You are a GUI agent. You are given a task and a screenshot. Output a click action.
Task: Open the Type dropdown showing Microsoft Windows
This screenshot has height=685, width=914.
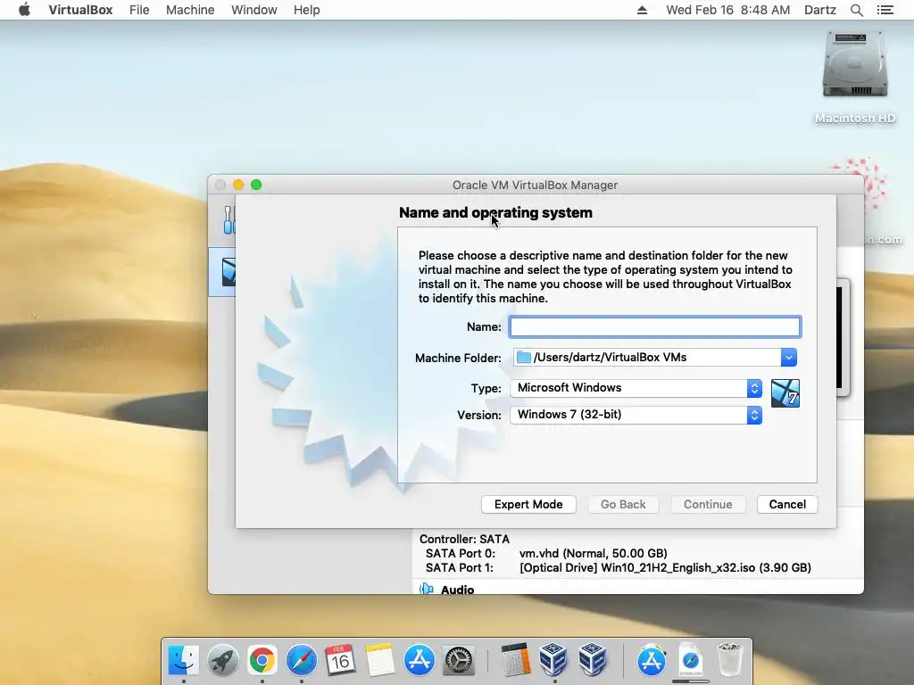point(636,388)
